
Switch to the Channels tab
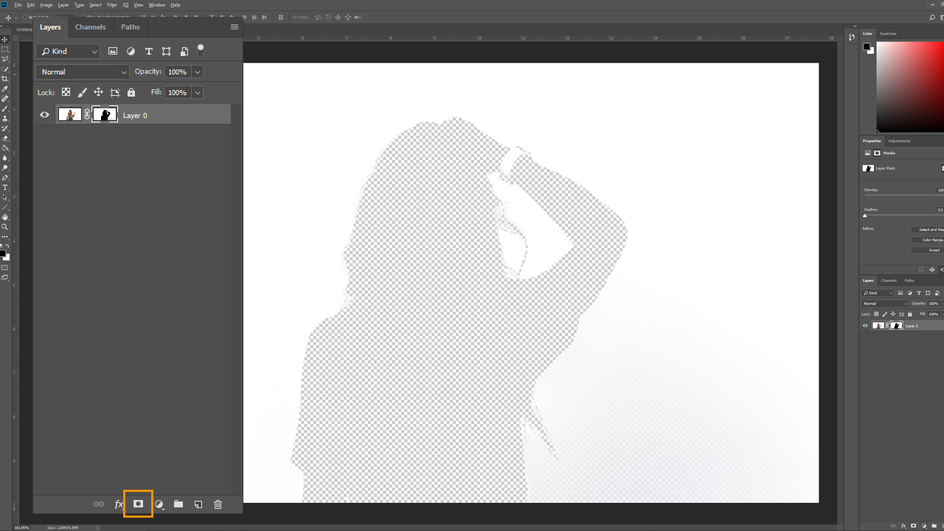pyautogui.click(x=90, y=27)
